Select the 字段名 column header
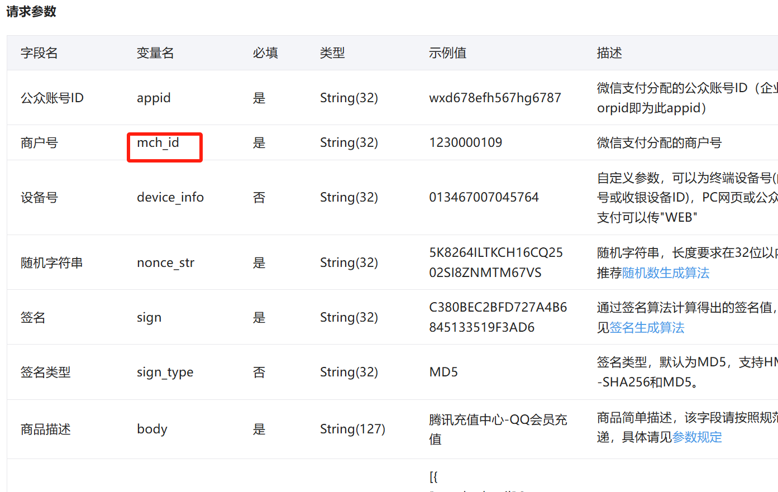 click(39, 52)
